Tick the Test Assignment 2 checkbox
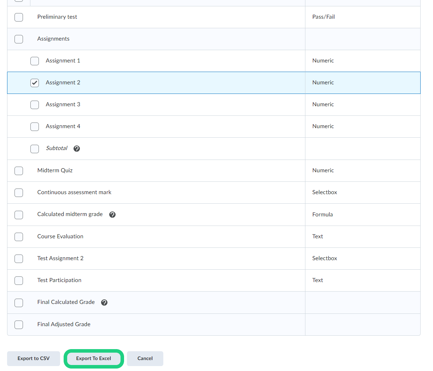This screenshot has width=433, height=371. click(x=19, y=259)
